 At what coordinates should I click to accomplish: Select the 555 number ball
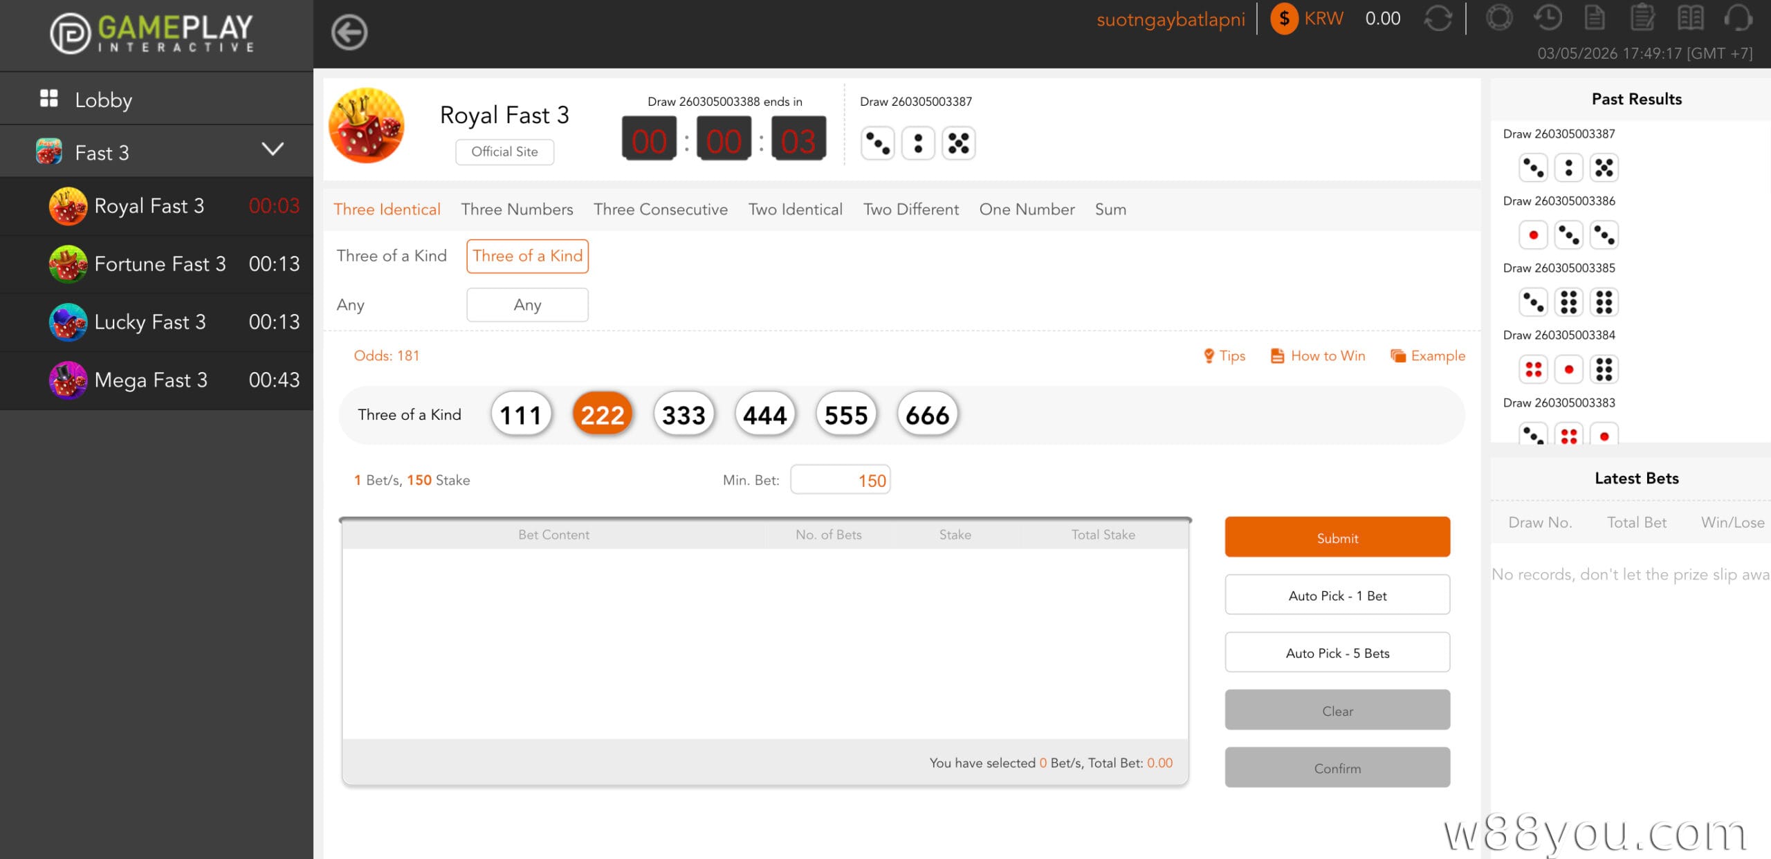point(845,415)
